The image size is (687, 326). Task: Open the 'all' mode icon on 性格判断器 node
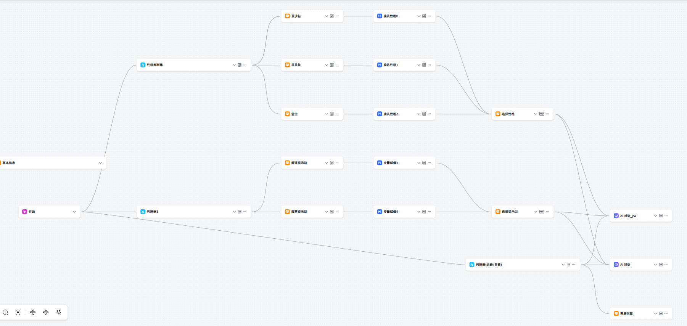(x=240, y=65)
